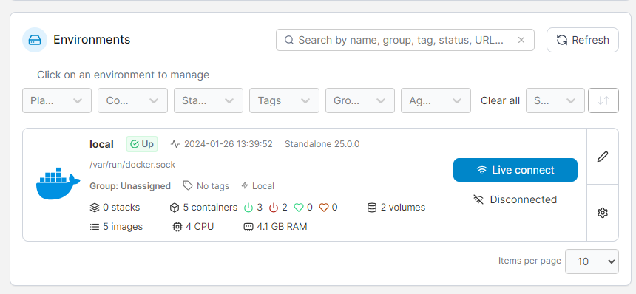Click the Standalone 25.0.0 text
This screenshot has width=636, height=294.
[x=322, y=144]
